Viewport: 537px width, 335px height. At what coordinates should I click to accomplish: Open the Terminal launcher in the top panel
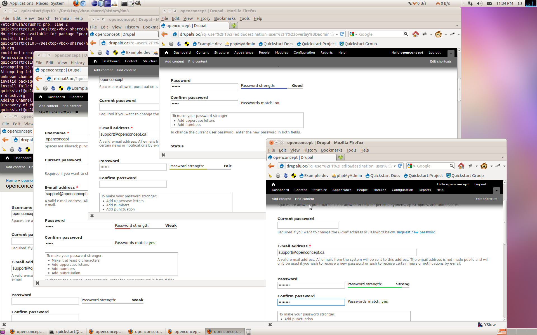tap(124, 3)
